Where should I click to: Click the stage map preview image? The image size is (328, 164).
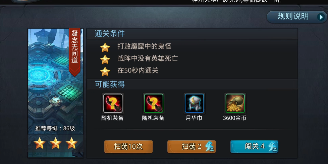[x=56, y=81]
